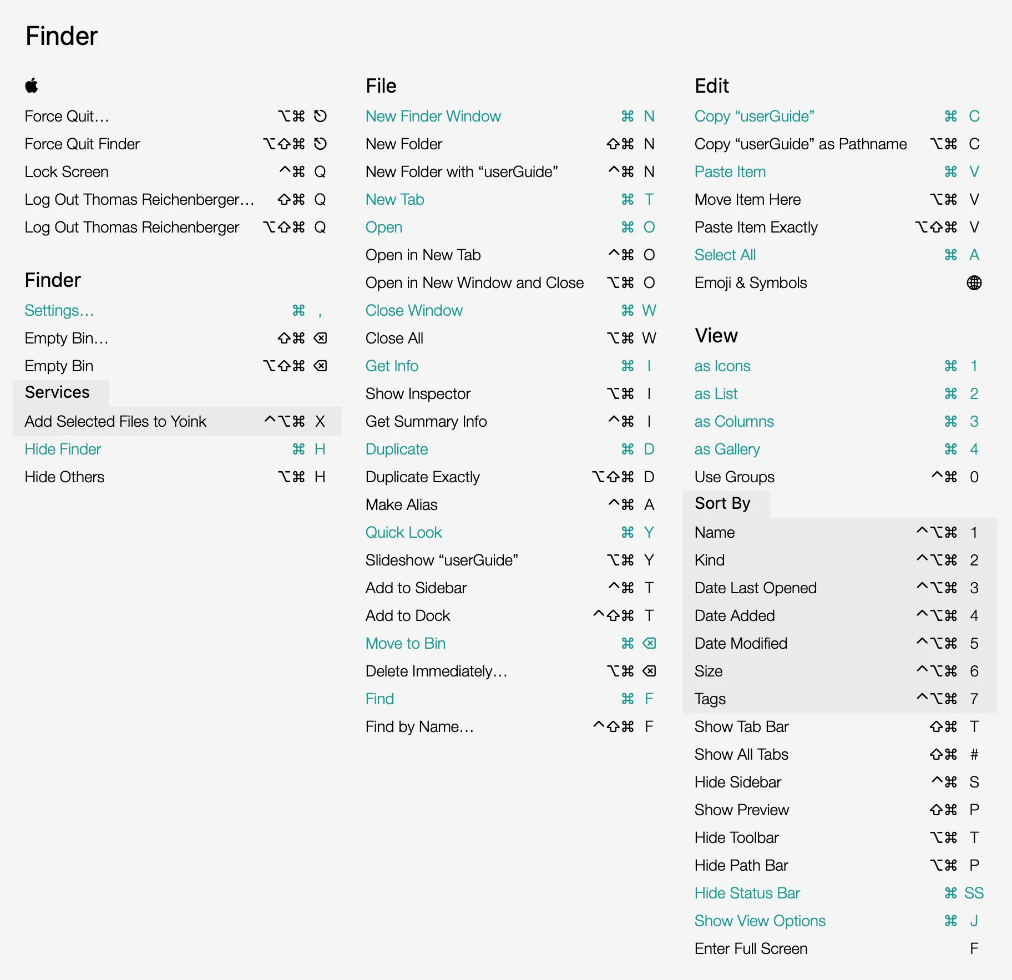Click the backspace icon beside Delete Immediately
Viewport: 1012px width, 980px height.
pos(648,671)
